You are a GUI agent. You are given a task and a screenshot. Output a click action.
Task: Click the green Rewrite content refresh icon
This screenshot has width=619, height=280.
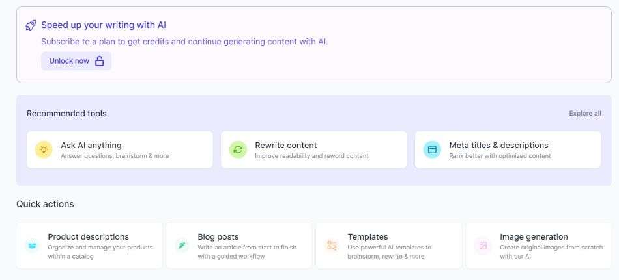238,149
